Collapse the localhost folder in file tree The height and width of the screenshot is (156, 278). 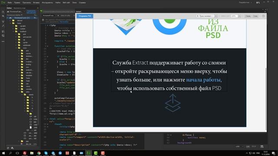(13, 32)
